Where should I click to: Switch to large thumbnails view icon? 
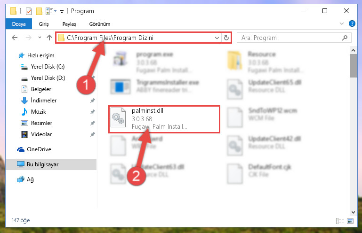pos(350,221)
